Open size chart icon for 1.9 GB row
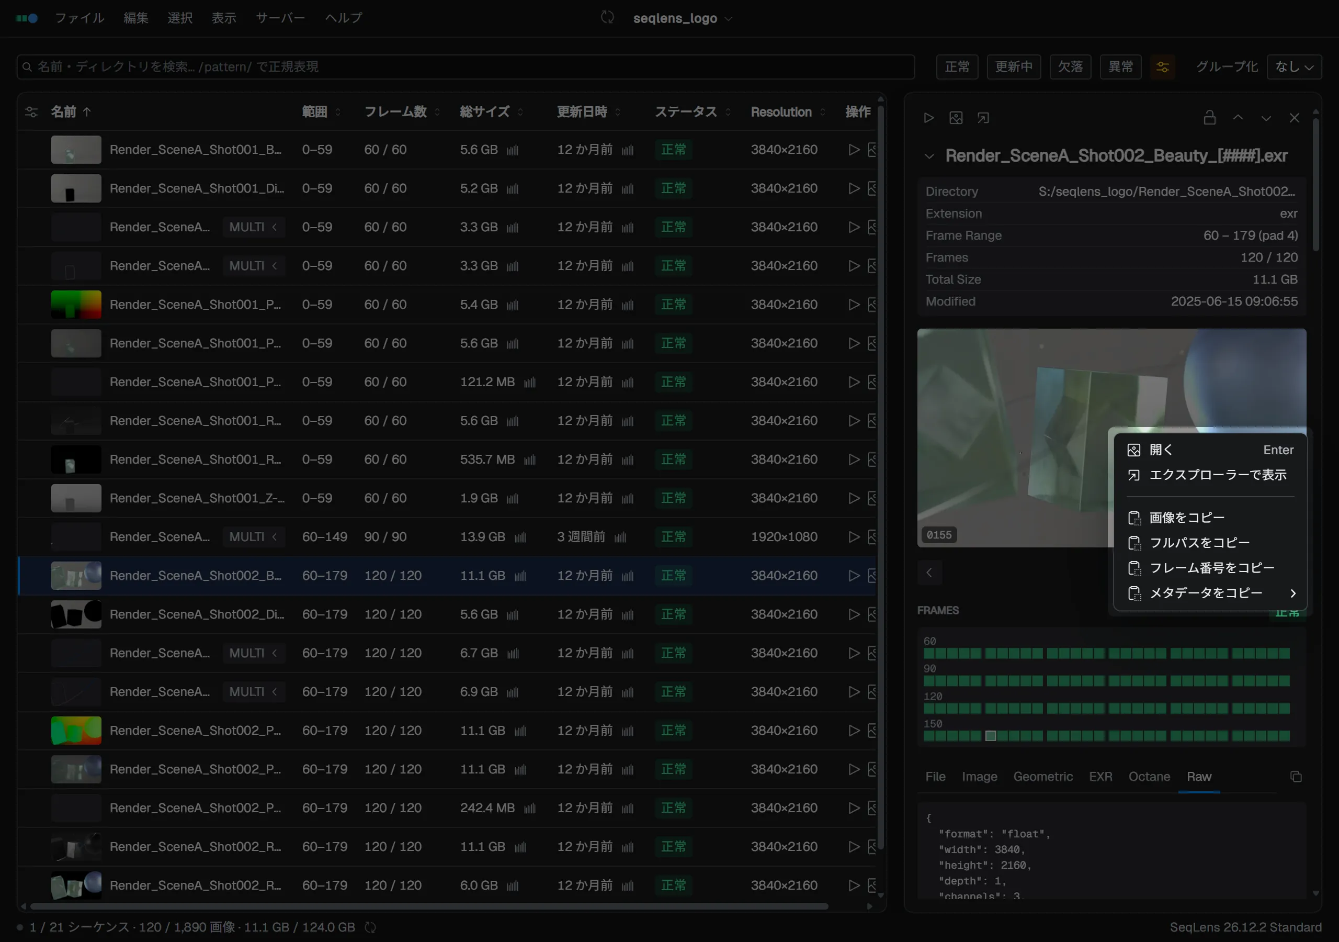This screenshot has width=1339, height=942. pyautogui.click(x=512, y=498)
